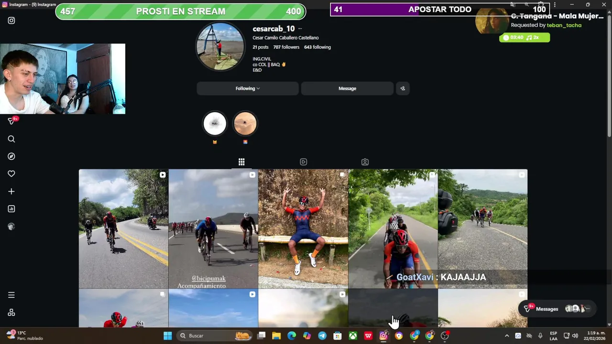Image resolution: width=612 pixels, height=344 pixels.
Task: Click the PROSTI EN STREAM progress bar
Action: (x=181, y=11)
